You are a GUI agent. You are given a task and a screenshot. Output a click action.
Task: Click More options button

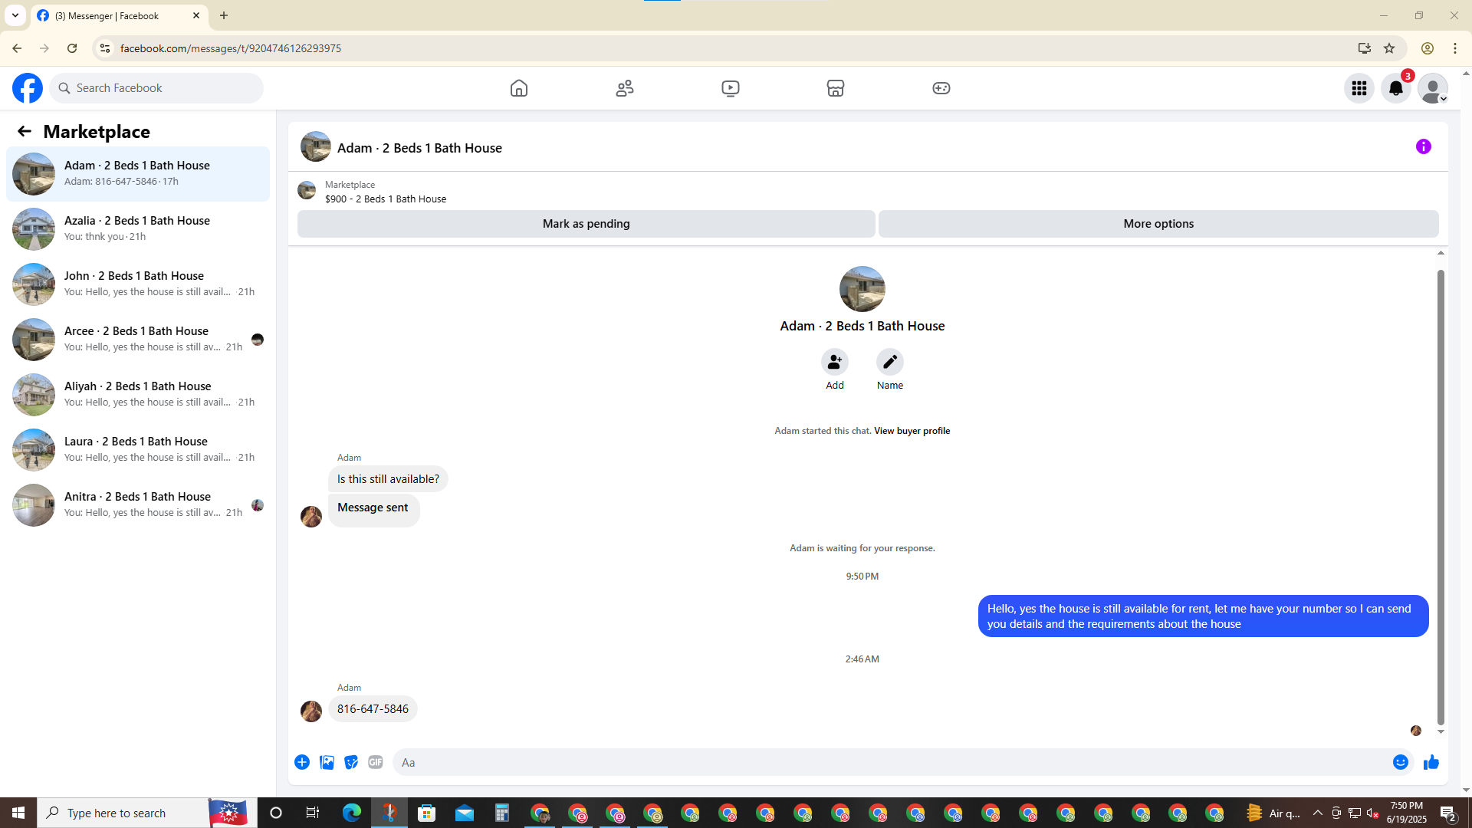pyautogui.click(x=1158, y=224)
